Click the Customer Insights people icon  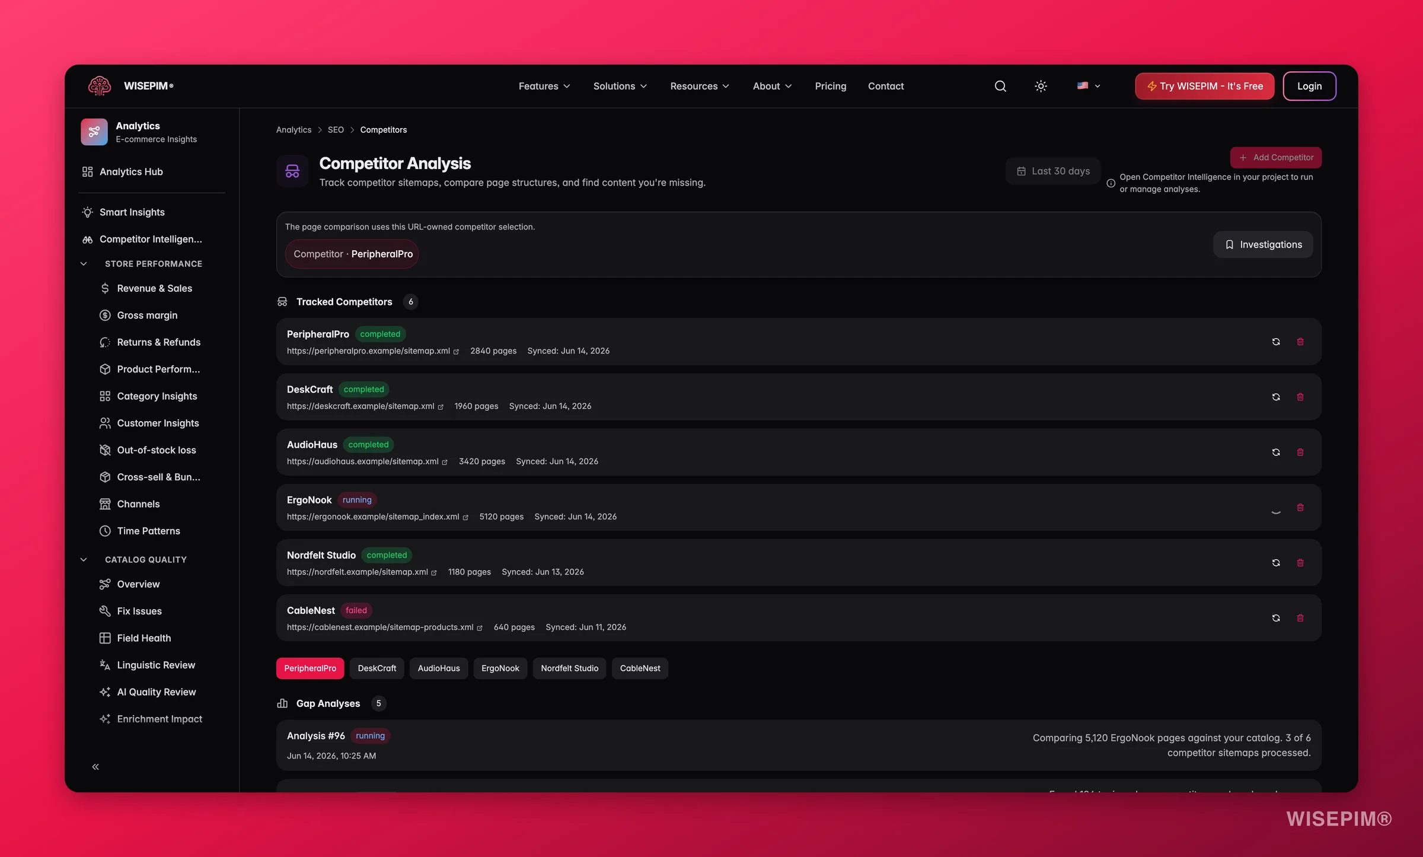105,423
